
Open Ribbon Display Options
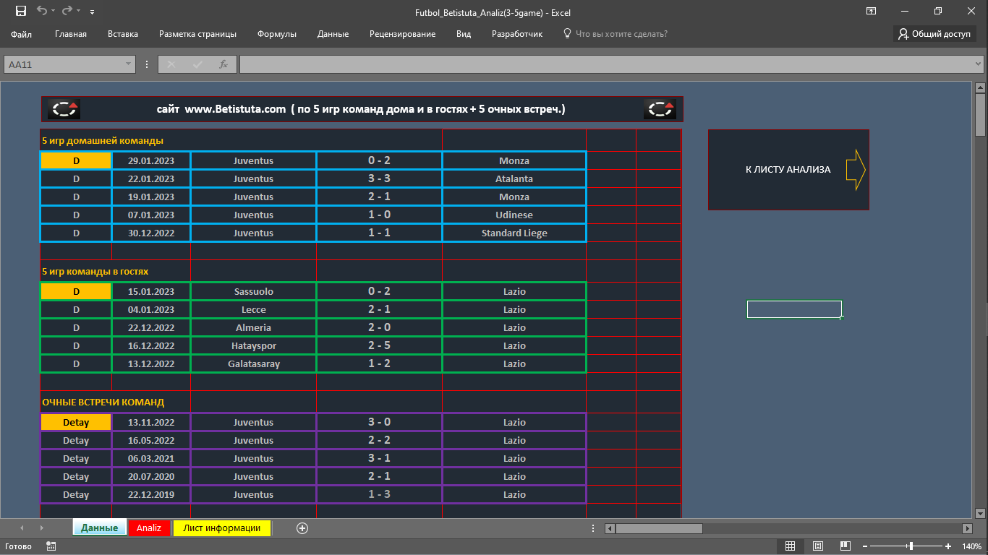point(871,11)
